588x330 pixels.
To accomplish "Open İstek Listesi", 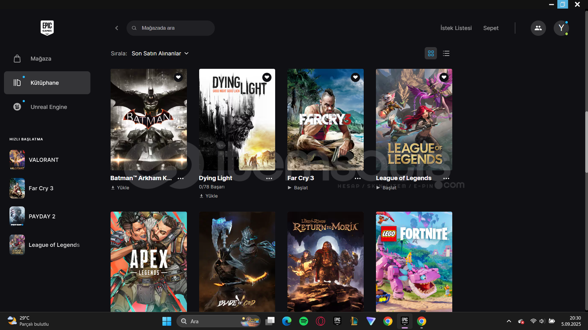I will [456, 28].
